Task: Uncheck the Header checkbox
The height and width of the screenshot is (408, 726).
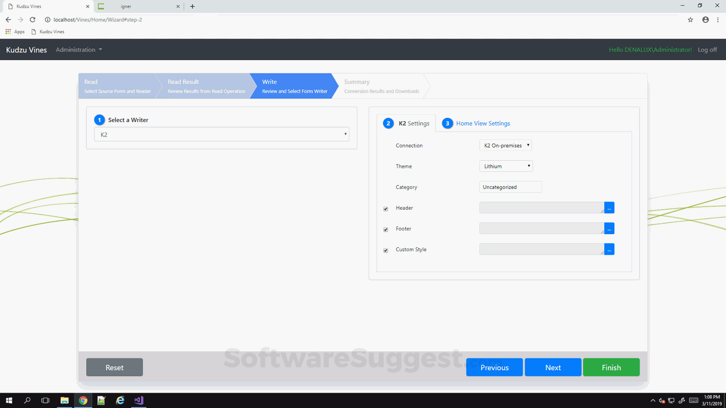Action: [x=386, y=209]
